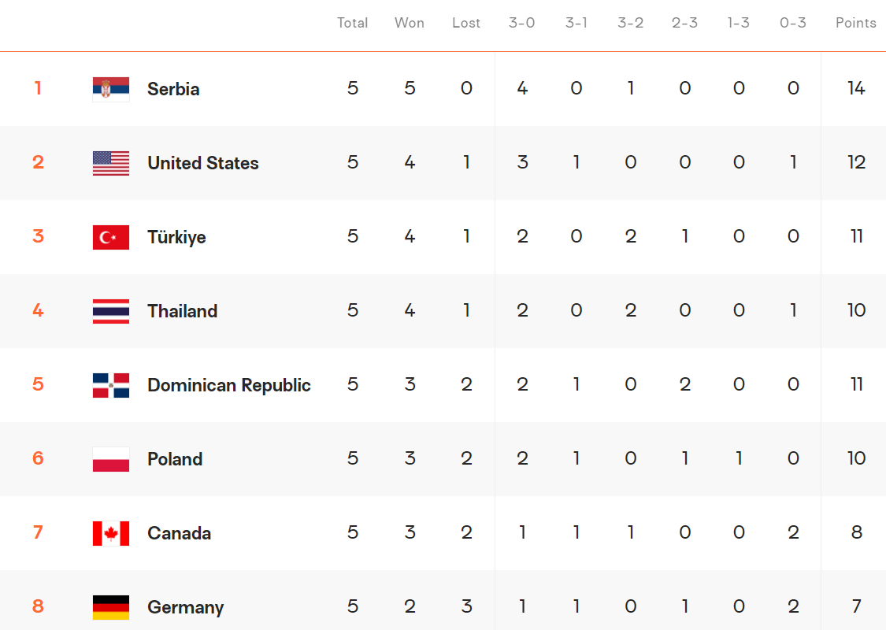The height and width of the screenshot is (630, 886).
Task: Click the Canada flag icon
Action: tap(111, 533)
